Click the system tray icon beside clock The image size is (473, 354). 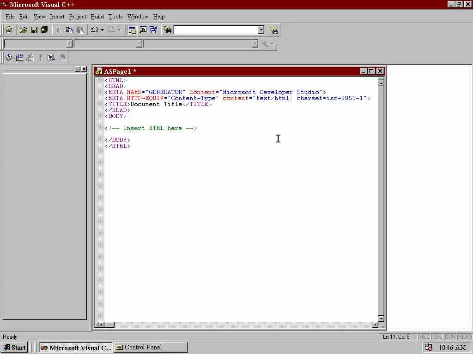429,348
